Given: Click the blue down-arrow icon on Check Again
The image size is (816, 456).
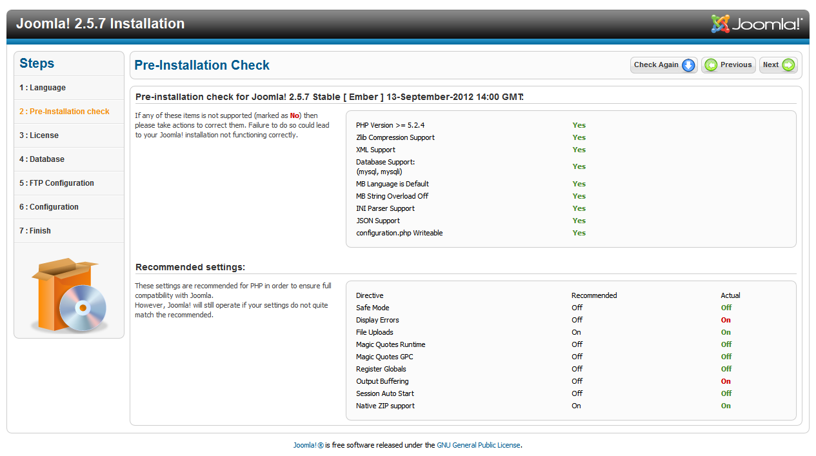Looking at the screenshot, I should 688,65.
